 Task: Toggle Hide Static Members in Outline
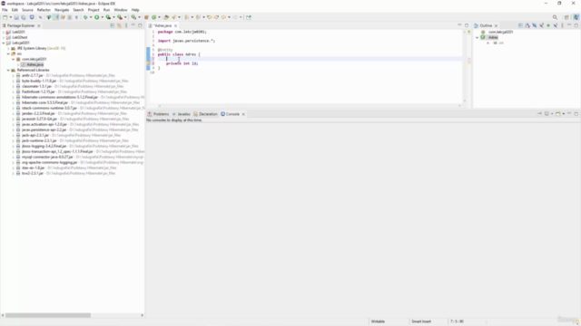[541, 25]
